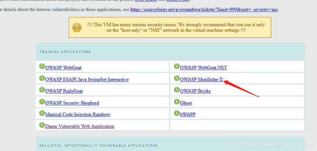
Task: Open the OWASP Security Shepherd link
Action: 72,103
